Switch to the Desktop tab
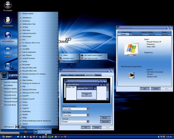The height and width of the screenshot is (139, 174). (71, 75)
